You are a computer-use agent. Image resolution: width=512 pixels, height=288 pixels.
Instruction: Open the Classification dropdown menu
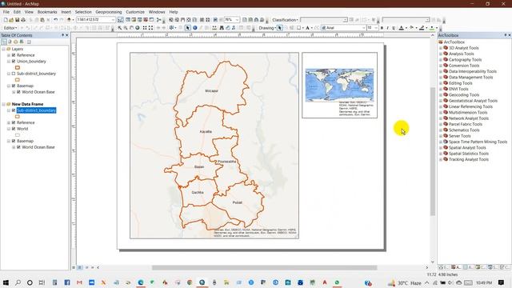coord(285,20)
